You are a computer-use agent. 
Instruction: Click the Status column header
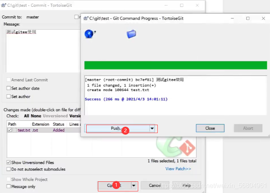(60, 124)
